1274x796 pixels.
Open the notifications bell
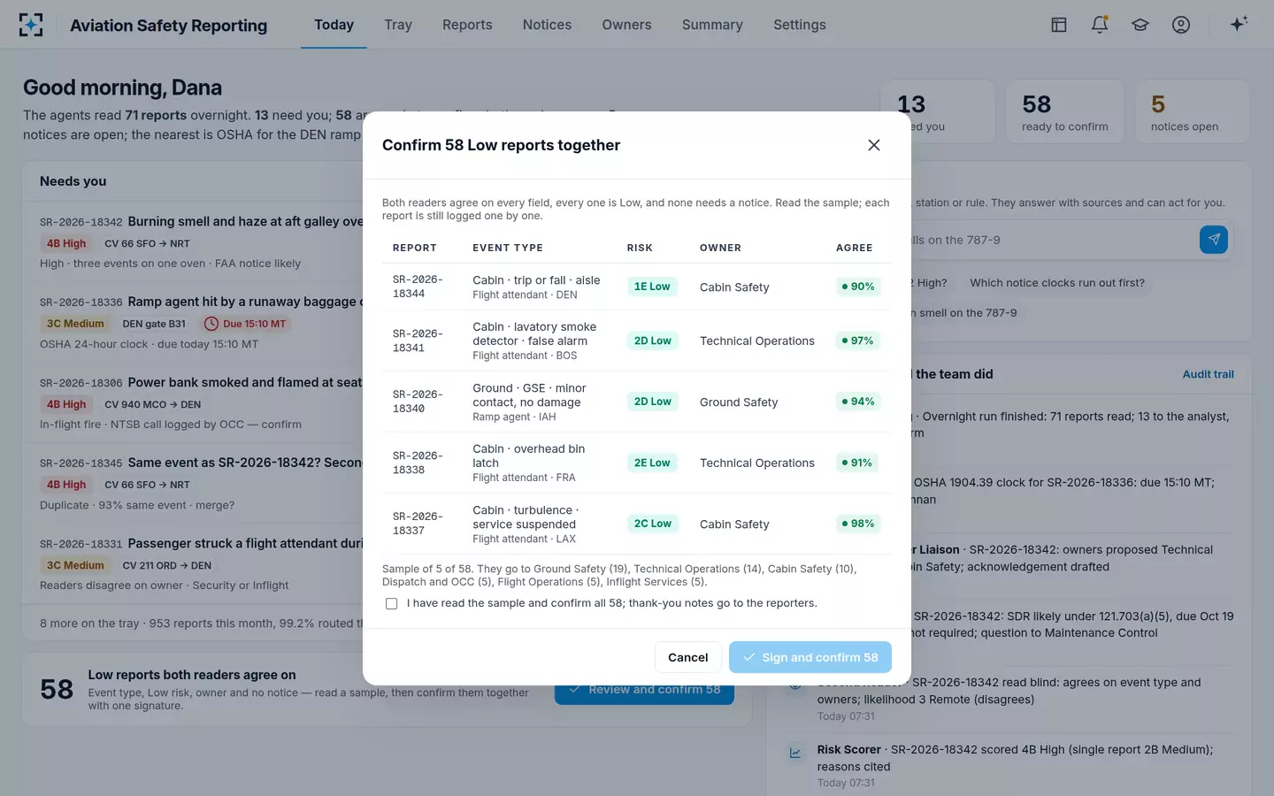[x=1100, y=25]
